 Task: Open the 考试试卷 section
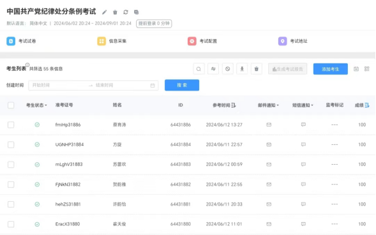coord(21,41)
